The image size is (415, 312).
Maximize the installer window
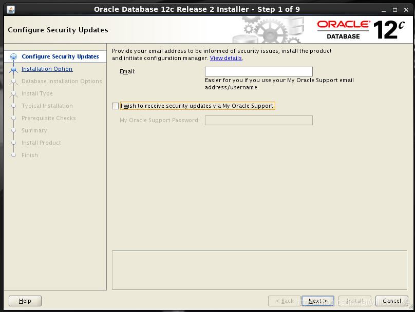pos(395,10)
